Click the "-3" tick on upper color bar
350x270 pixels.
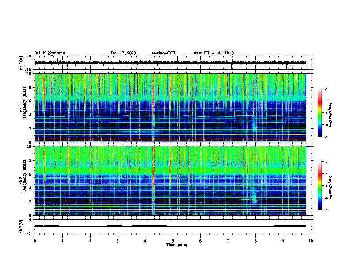pos(326,89)
